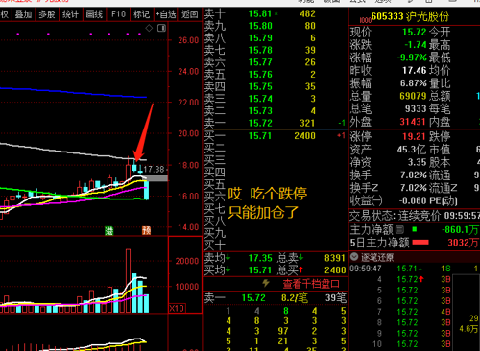480x351 pixels.
Task: Click the X10 volume scale label
Action: click(177, 308)
